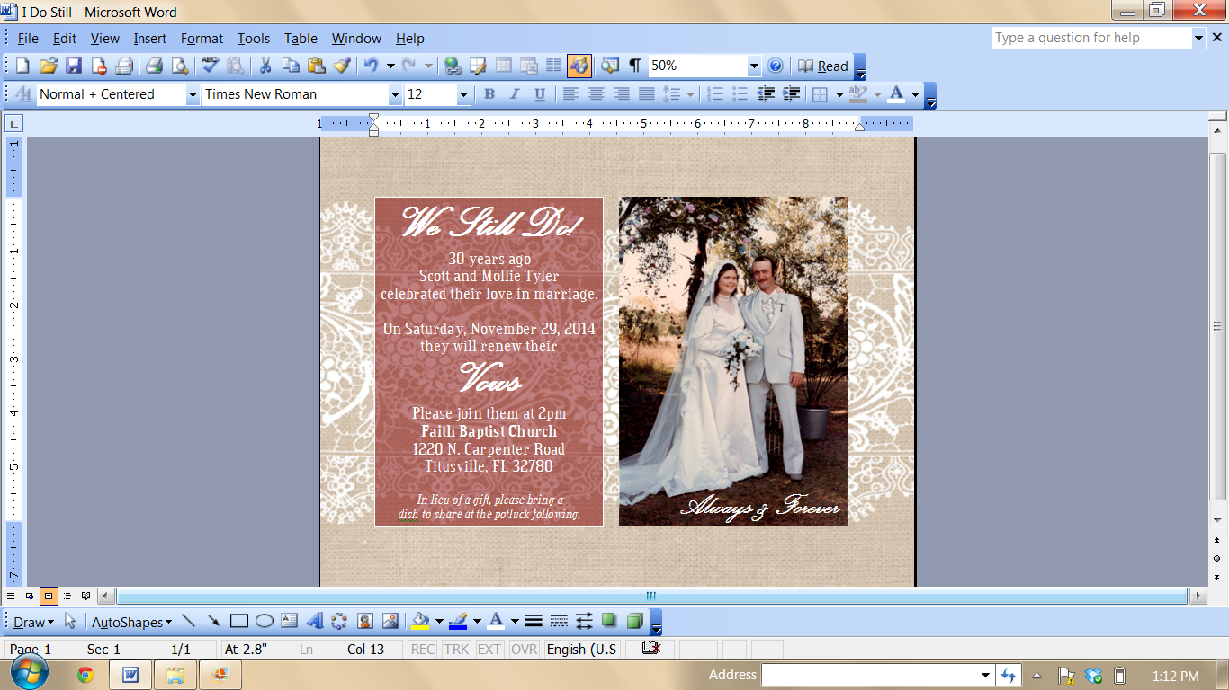Viewport: 1229px width, 690px height.
Task: Cut selection with the scissors icon
Action: (265, 66)
